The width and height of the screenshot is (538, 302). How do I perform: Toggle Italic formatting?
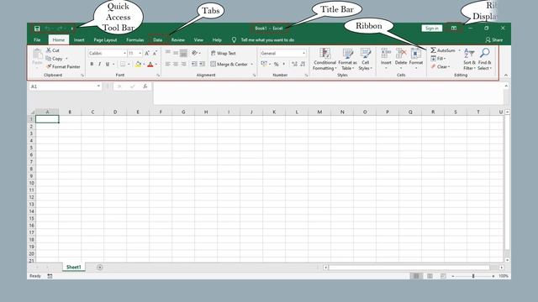(99, 64)
